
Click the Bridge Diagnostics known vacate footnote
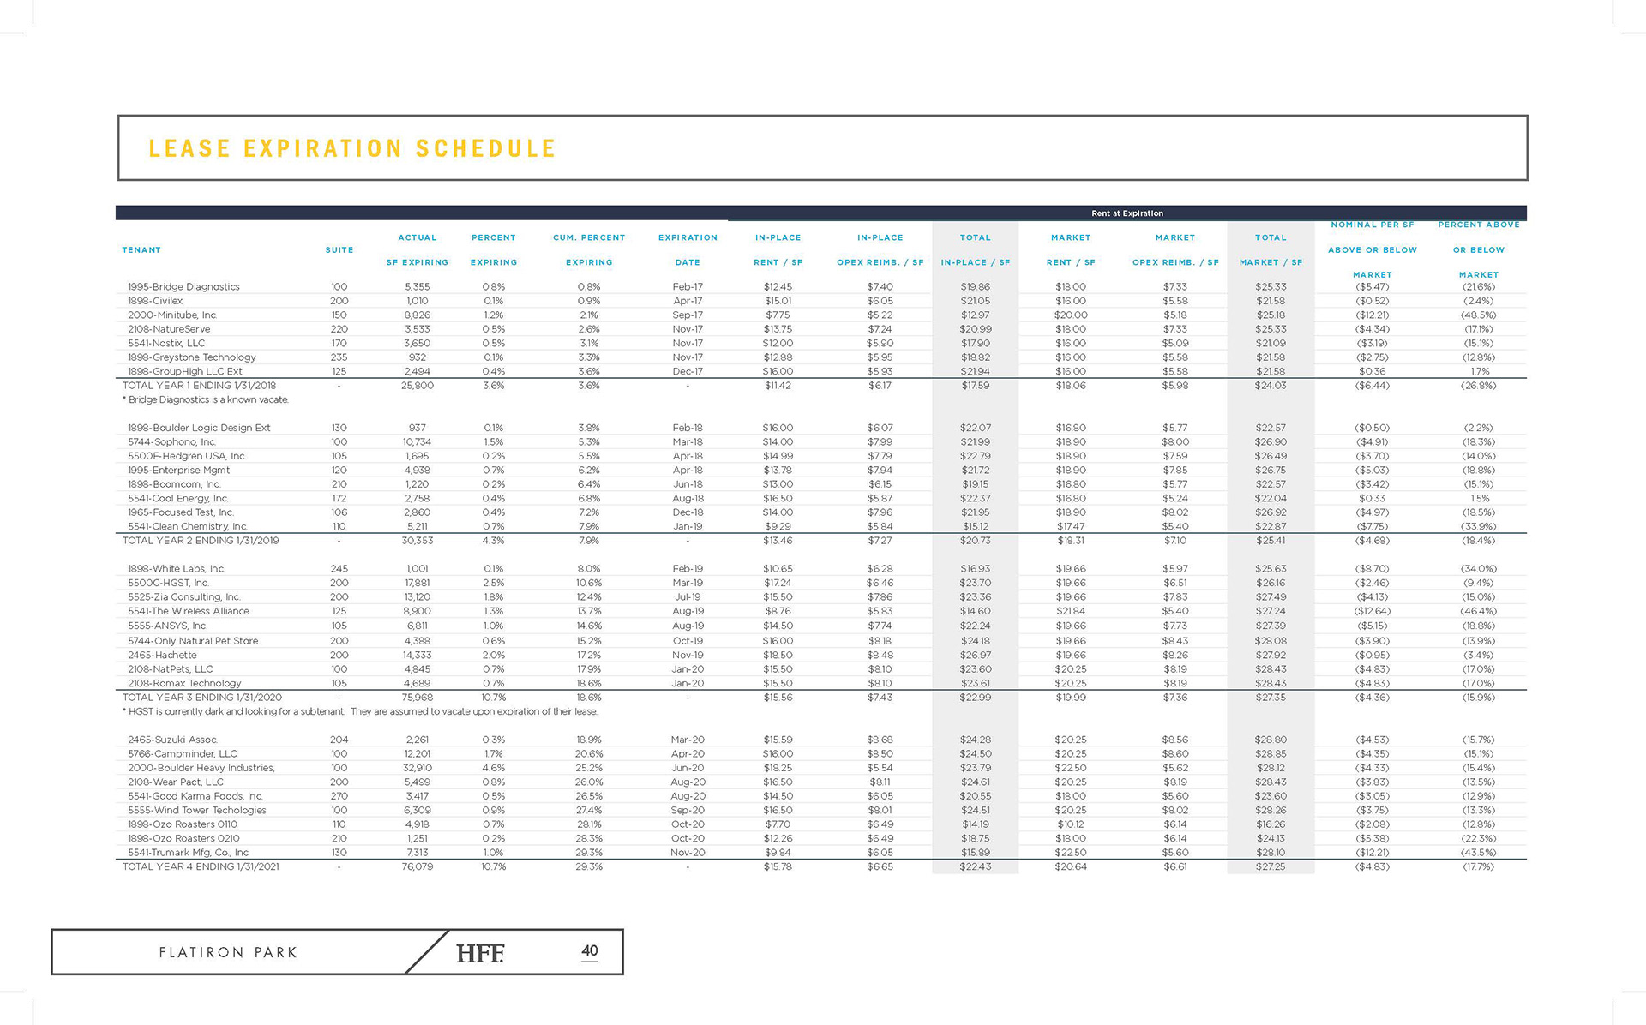206,400
